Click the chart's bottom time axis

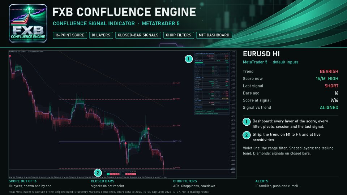88,177
